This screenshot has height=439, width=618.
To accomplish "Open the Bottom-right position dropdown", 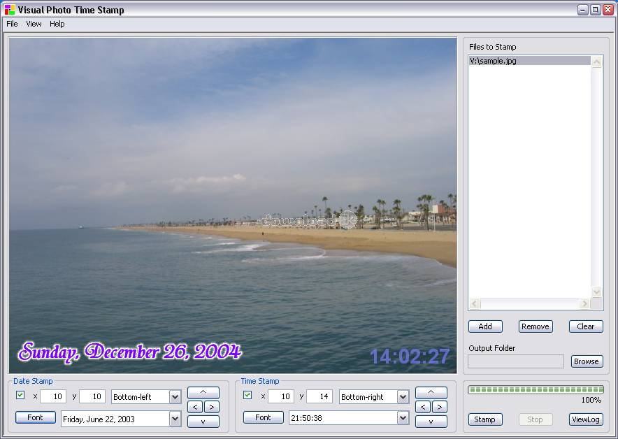I will [x=374, y=397].
